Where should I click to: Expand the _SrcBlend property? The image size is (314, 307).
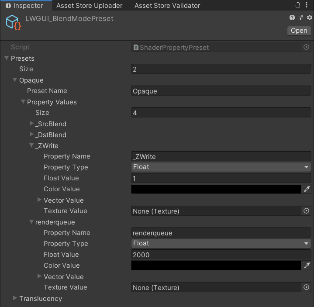[x=31, y=124]
